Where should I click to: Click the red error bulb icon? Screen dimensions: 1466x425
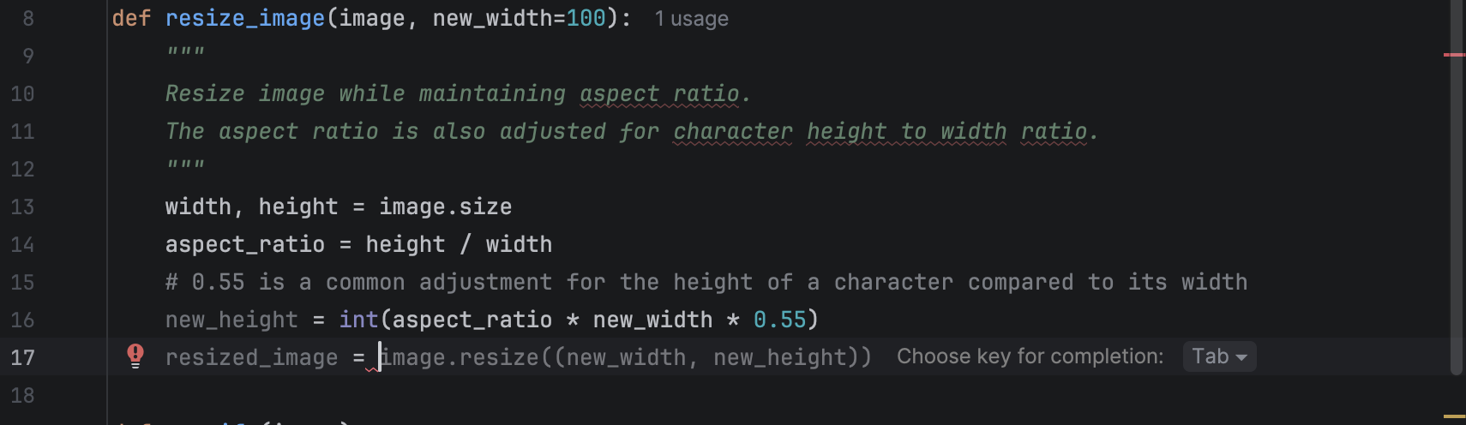pyautogui.click(x=135, y=356)
